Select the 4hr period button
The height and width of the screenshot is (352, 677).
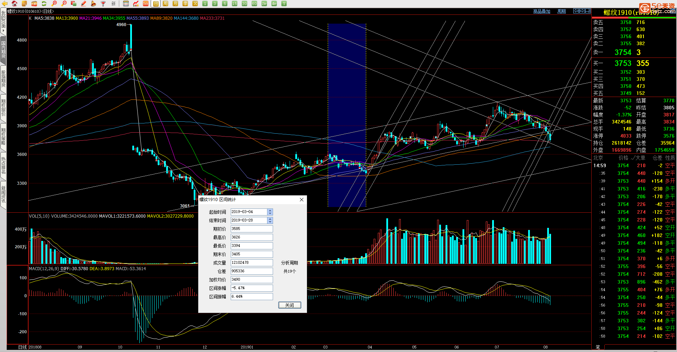point(274,4)
